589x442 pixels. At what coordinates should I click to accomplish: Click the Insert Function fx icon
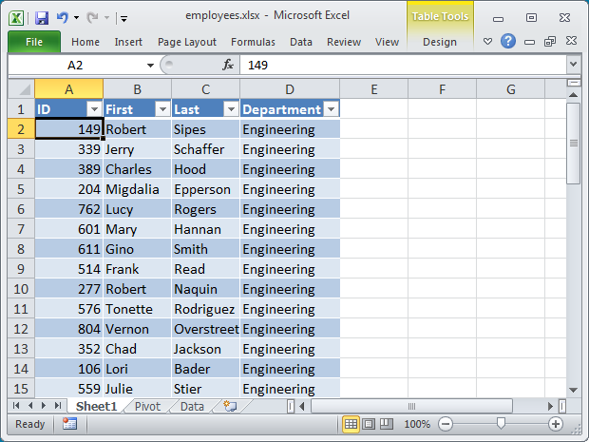click(228, 65)
